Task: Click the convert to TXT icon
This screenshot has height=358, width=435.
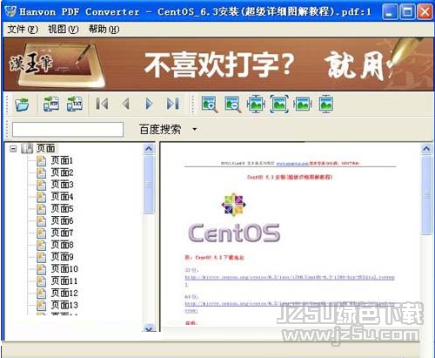Action: click(75, 104)
